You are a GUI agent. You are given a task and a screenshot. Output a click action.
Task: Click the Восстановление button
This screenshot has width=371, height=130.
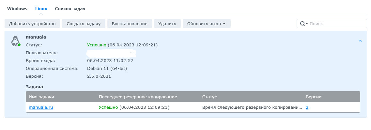[130, 24]
